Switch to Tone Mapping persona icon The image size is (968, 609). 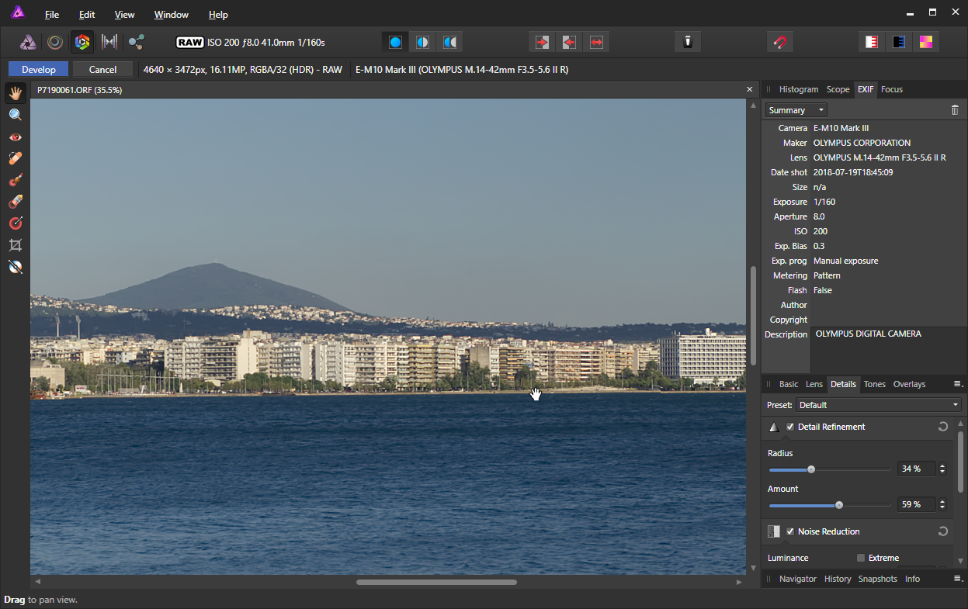(x=109, y=42)
